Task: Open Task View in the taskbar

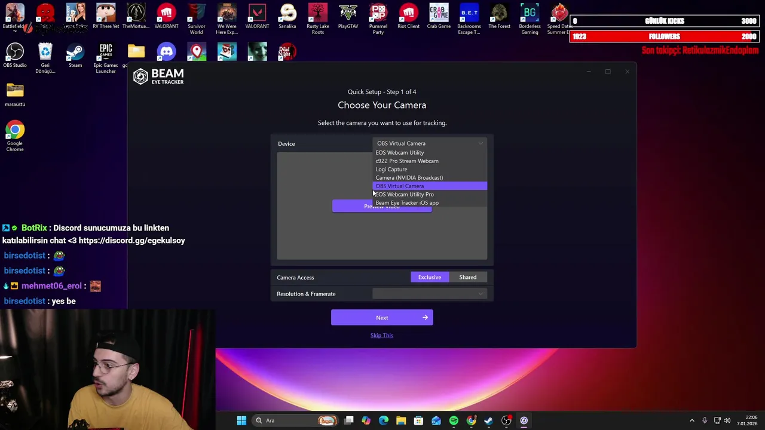Action: [x=349, y=420]
